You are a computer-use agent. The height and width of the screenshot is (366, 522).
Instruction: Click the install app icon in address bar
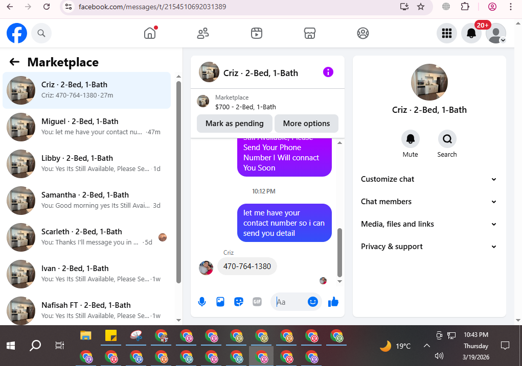(x=404, y=7)
